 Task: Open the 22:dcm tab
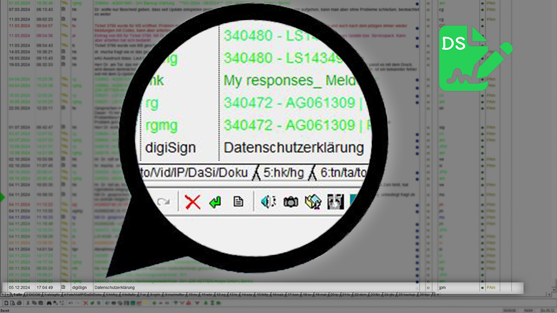pyautogui.click(x=360, y=294)
